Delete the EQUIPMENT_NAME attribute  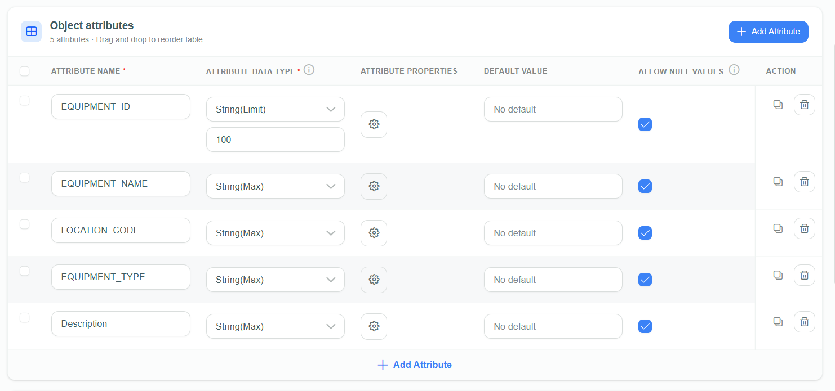click(x=805, y=182)
